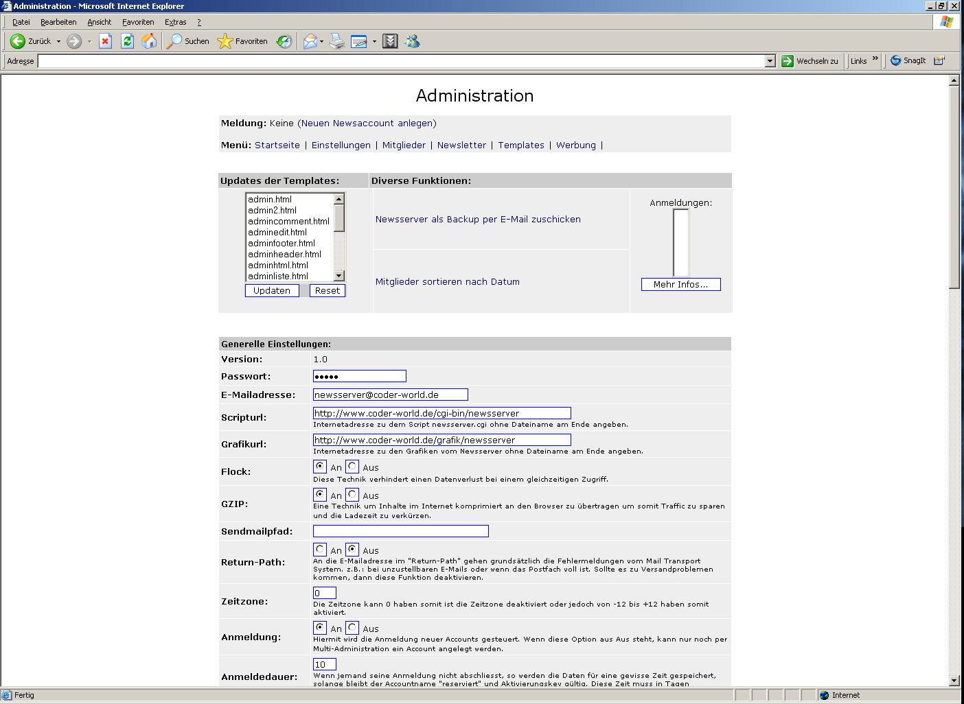The width and height of the screenshot is (964, 704).
Task: Open the Werbung menu link
Action: point(576,145)
